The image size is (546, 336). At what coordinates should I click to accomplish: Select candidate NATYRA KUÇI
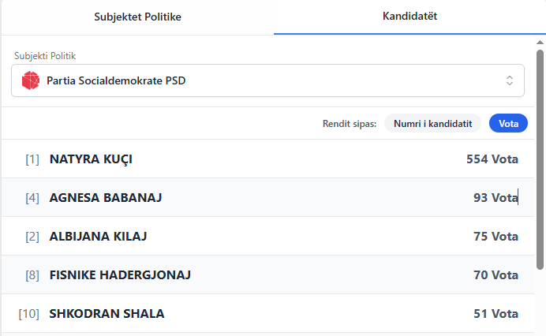point(91,159)
